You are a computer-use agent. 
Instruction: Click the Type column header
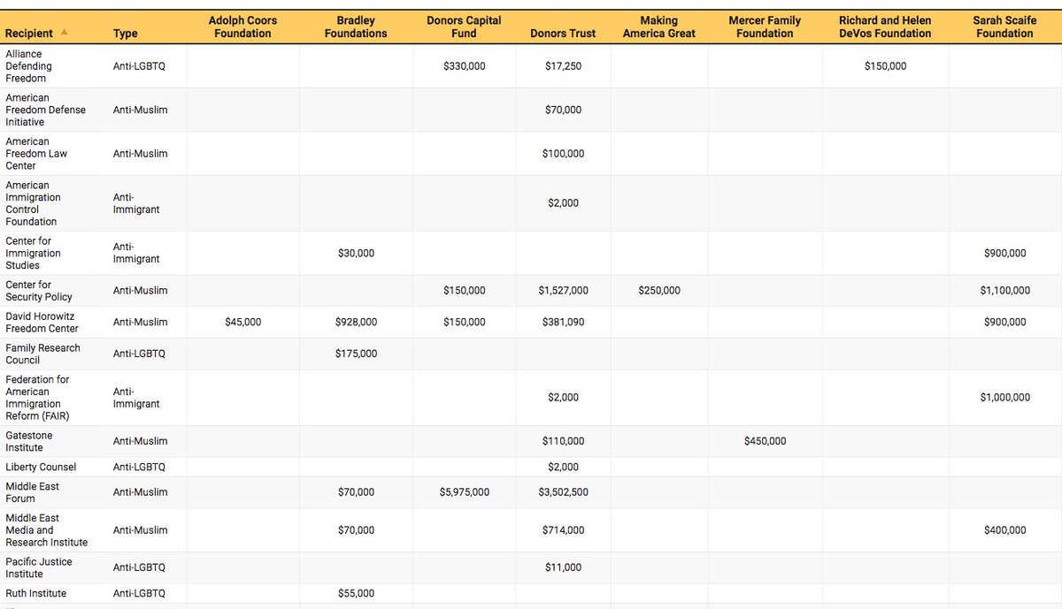126,34
